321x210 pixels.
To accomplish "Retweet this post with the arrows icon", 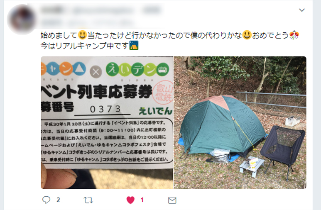I will pyautogui.click(x=88, y=200).
